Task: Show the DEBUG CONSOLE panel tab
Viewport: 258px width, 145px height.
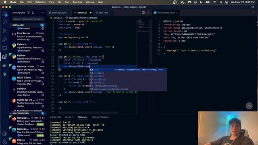Action: coord(100,117)
